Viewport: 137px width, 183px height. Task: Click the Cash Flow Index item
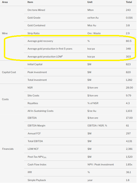37,165
